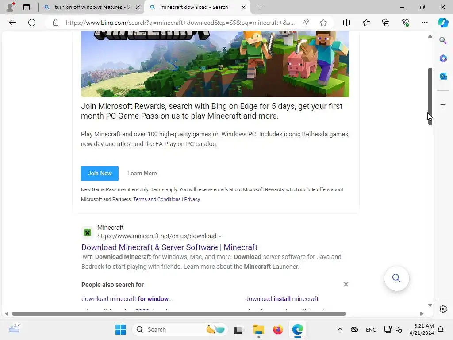This screenshot has height=340, width=453.
Task: Open Task View on the taskbar
Action: pyautogui.click(x=238, y=329)
